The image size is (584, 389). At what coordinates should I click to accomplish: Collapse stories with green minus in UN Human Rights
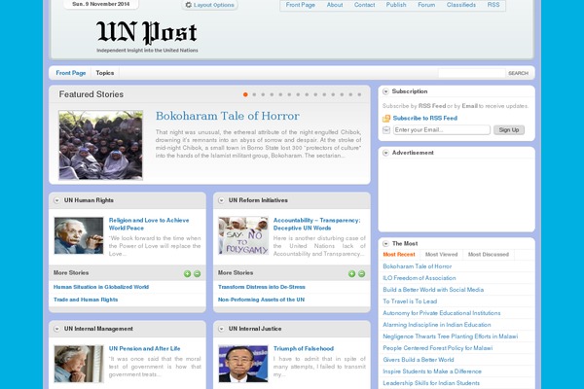[x=197, y=274]
